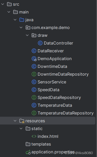This screenshot has width=97, height=157.
Task: Open the DemoApplication file
Action: pyautogui.click(x=55, y=59)
